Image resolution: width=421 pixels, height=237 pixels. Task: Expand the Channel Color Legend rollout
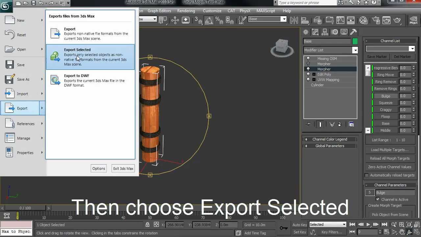(330, 139)
